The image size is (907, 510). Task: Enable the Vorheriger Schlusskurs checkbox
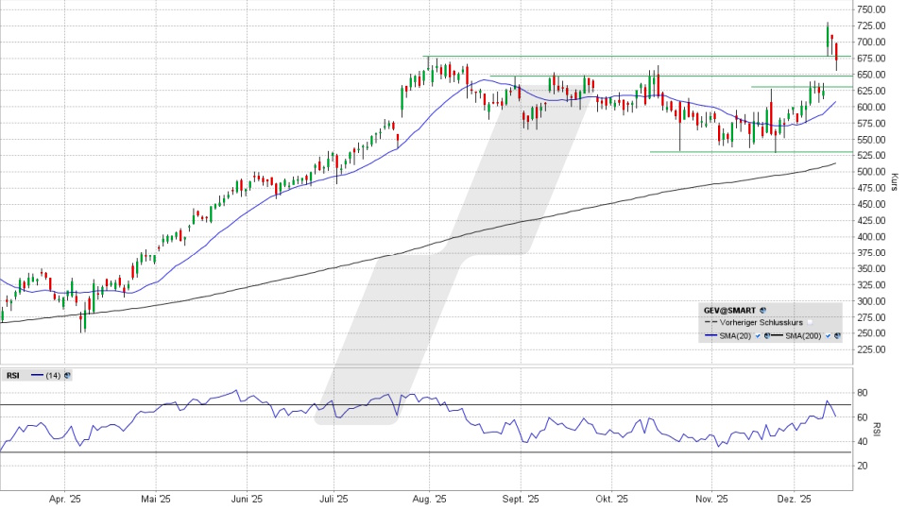point(810,322)
